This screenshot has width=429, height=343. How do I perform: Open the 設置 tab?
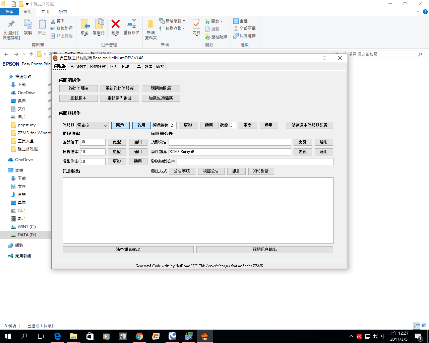click(148, 67)
